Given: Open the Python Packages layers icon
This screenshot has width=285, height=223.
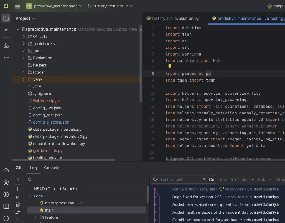Looking at the screenshot, I should tap(6, 183).
